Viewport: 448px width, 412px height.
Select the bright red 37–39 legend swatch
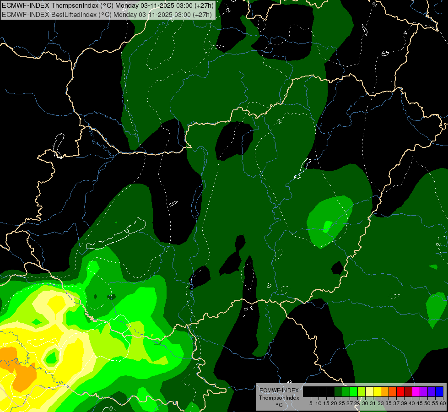click(400, 391)
